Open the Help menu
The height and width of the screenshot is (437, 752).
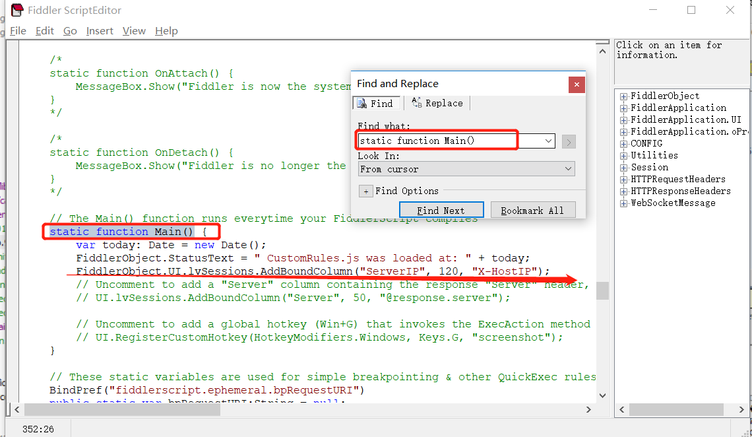pyautogui.click(x=166, y=31)
